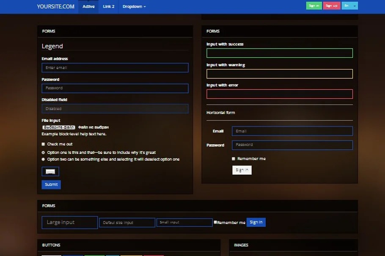Tick the Check me out checkbox
The image size is (385, 256).
[x=43, y=144]
